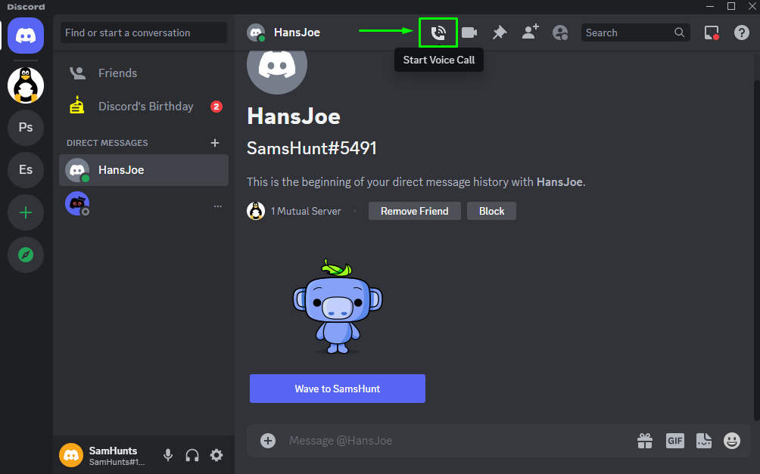Click the DIRECT MESSAGES heading

(107, 143)
